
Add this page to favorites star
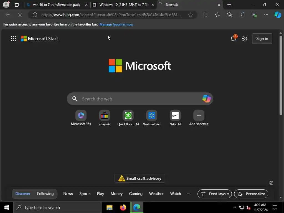[x=190, y=15]
